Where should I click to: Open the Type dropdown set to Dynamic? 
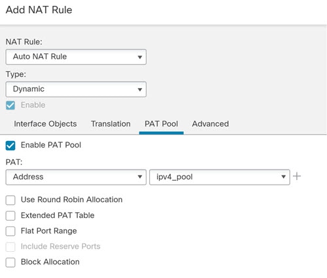click(x=76, y=89)
